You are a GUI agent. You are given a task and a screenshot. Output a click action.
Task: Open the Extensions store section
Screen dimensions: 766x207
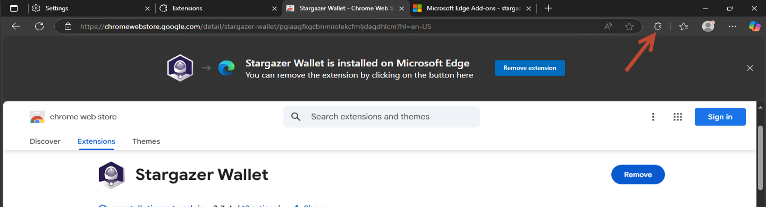[96, 141]
